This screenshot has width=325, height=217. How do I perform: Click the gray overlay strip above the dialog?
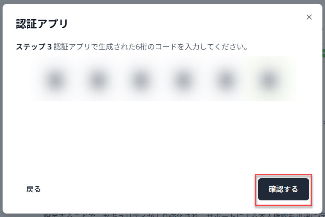click(x=162, y=2)
